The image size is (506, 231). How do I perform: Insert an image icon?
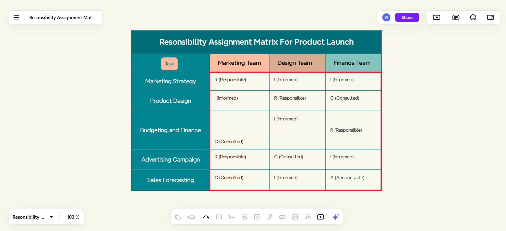pos(295,217)
